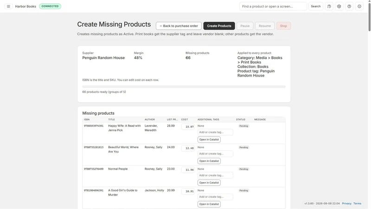The image size is (371, 209).
Task: Click the CONNECTED status badge
Action: pyautogui.click(x=50, y=6)
